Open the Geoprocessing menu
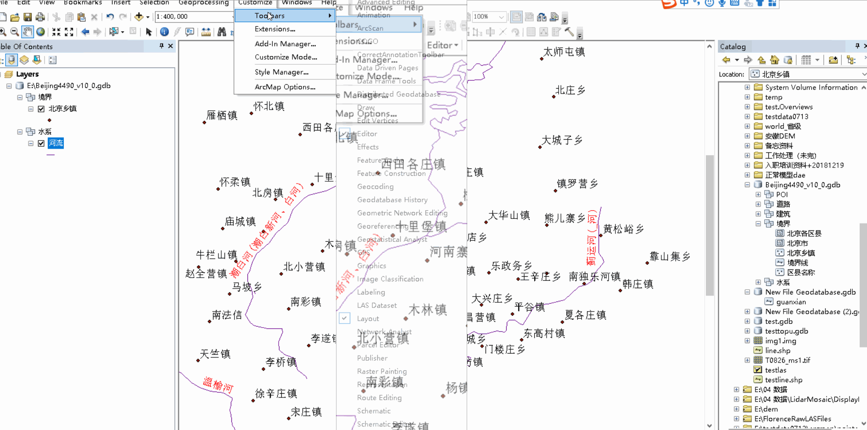Image resolution: width=867 pixels, height=430 pixels. pyautogui.click(x=203, y=3)
